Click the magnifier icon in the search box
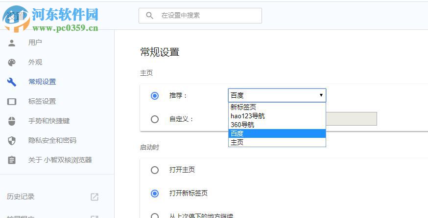 click(x=149, y=16)
